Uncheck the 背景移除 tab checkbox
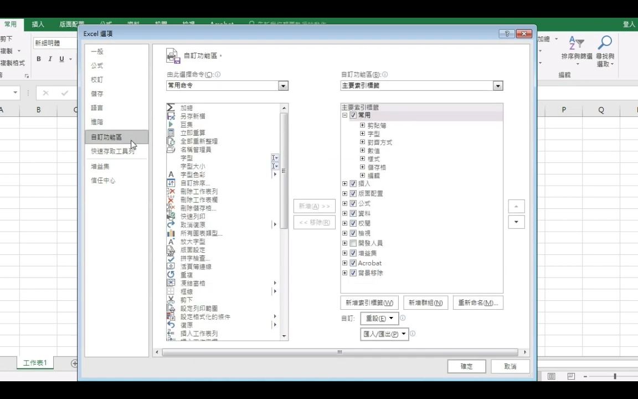This screenshot has width=638, height=399. point(353,273)
